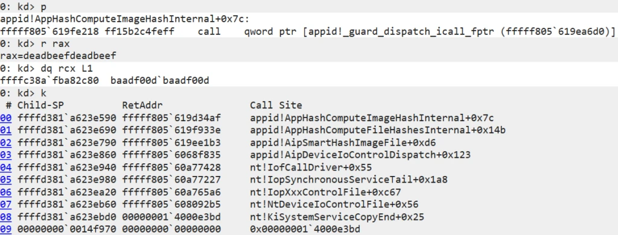The image size is (618, 235).
Task: Select stack frame 03 link
Action: click(6, 155)
